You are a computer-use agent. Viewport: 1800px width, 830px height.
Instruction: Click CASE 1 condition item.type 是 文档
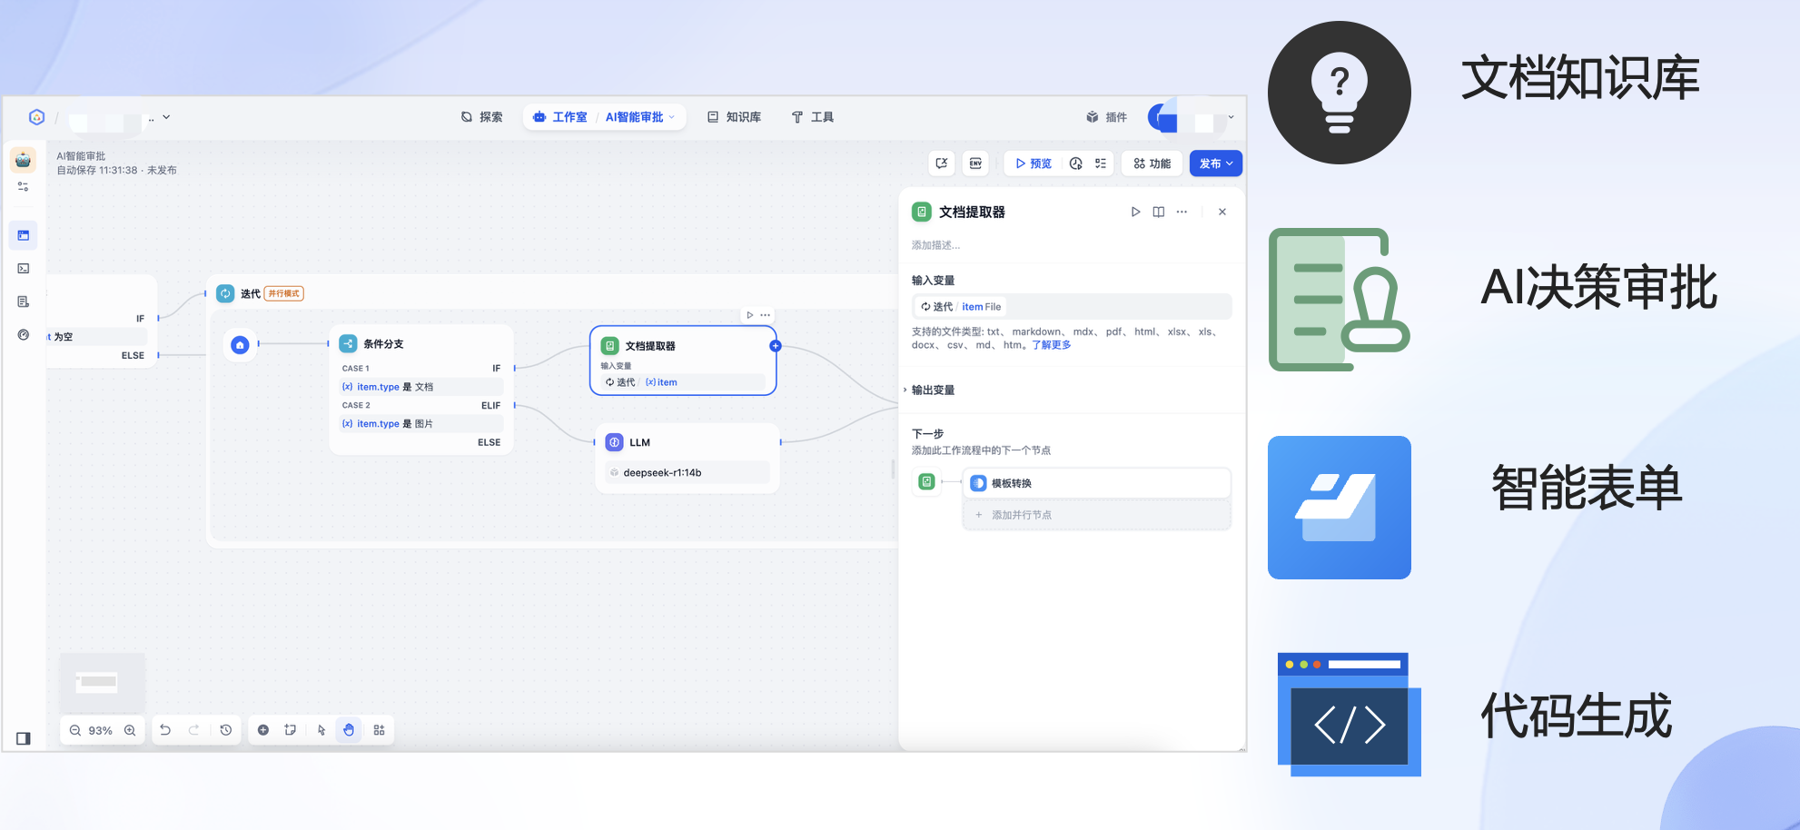point(421,387)
